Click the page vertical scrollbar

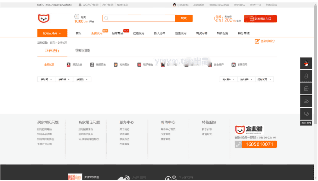pyautogui.click(x=316, y=65)
